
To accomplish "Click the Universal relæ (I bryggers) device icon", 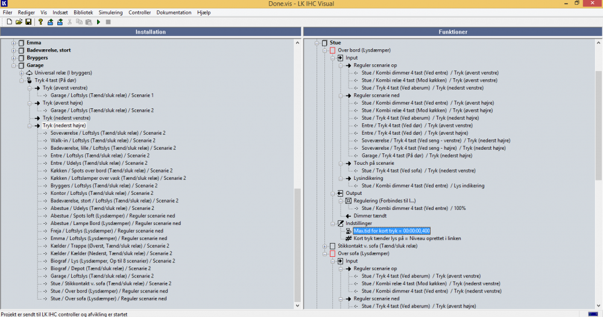I will 28,73.
